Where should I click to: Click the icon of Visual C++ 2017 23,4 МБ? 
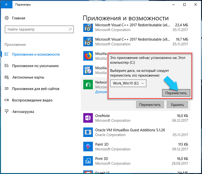[88, 27]
